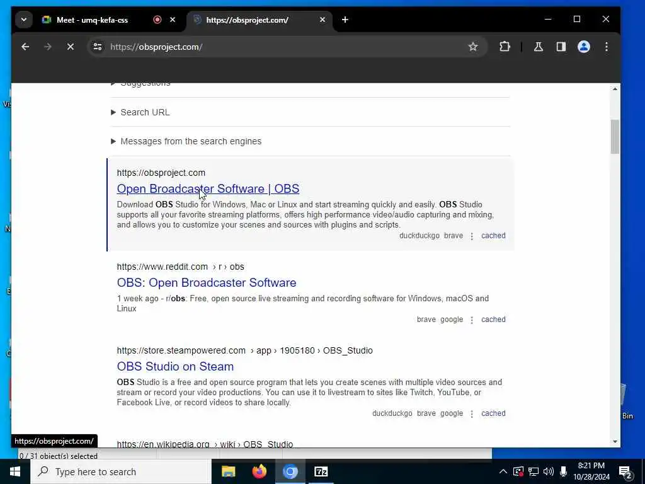Open the clock showing 8:21 PM
Screen dimensions: 645x484
591,471
